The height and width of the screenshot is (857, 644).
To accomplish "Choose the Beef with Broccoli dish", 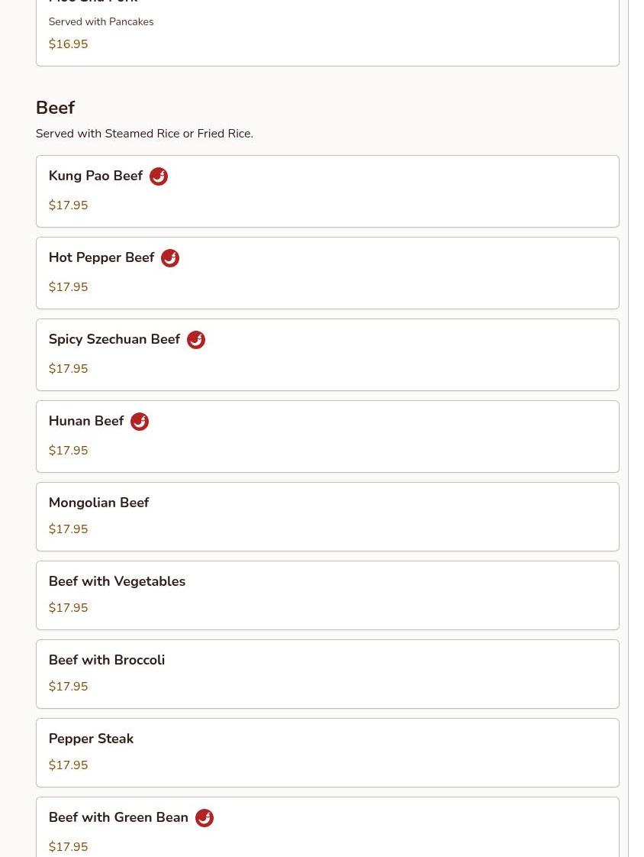I will point(107,660).
